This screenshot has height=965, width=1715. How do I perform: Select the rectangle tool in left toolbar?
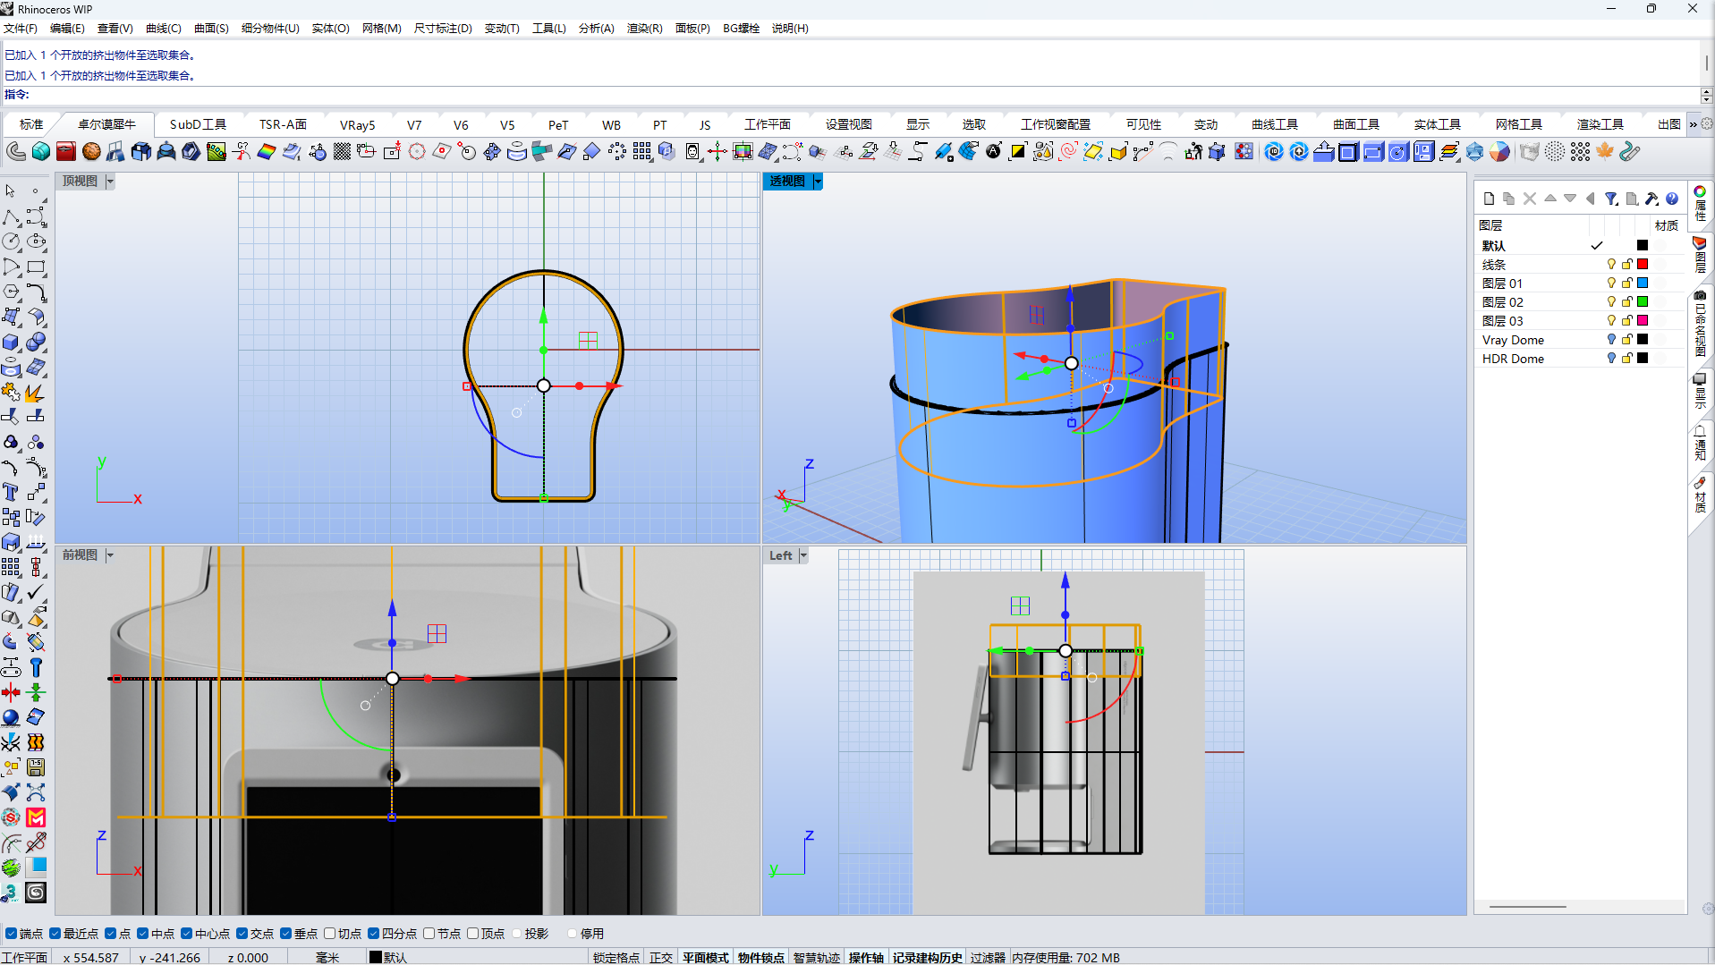point(36,267)
